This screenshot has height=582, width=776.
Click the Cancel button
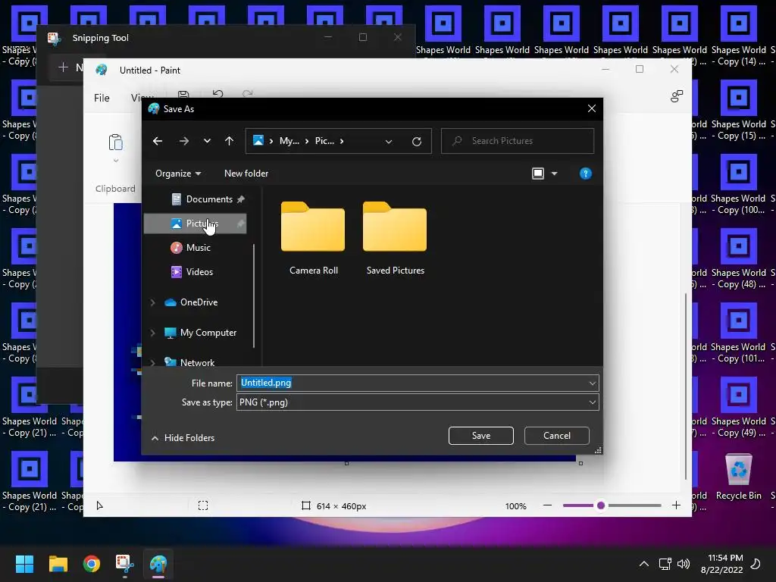click(557, 436)
